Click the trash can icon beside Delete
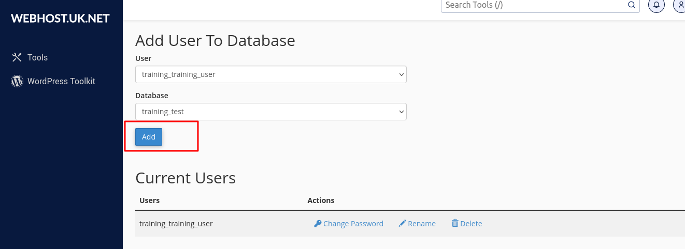Viewport: 685px width, 249px height. click(x=455, y=224)
